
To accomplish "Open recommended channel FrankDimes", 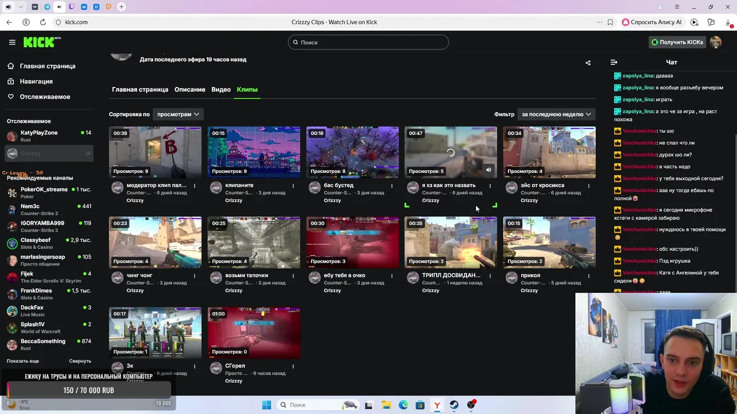I will (49, 294).
